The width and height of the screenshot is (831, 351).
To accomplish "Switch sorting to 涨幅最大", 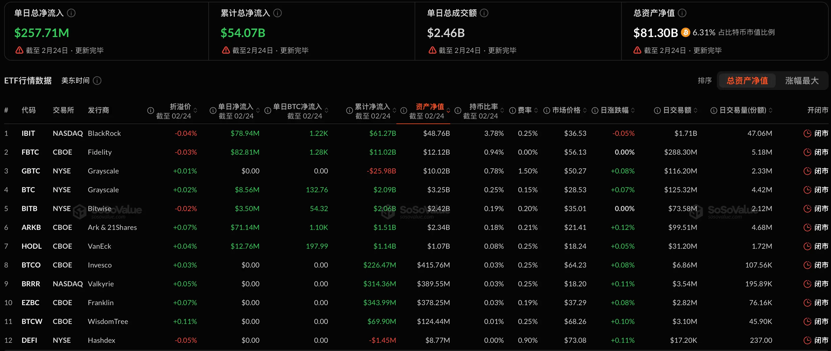I will [x=802, y=81].
